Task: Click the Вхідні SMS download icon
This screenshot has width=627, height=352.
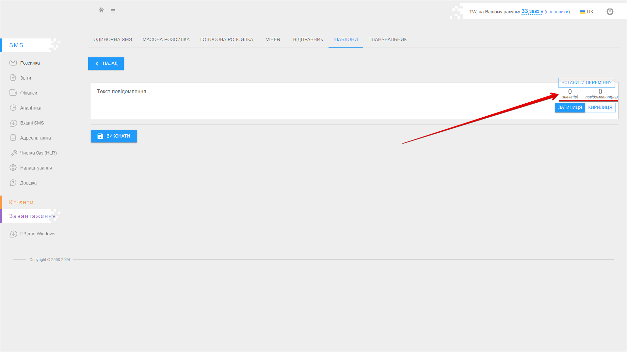Action: 13,123
